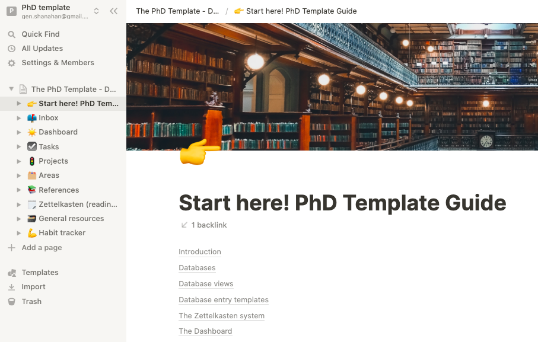Collapse The PhD Template page tree
The width and height of the screenshot is (538, 342).
point(11,90)
